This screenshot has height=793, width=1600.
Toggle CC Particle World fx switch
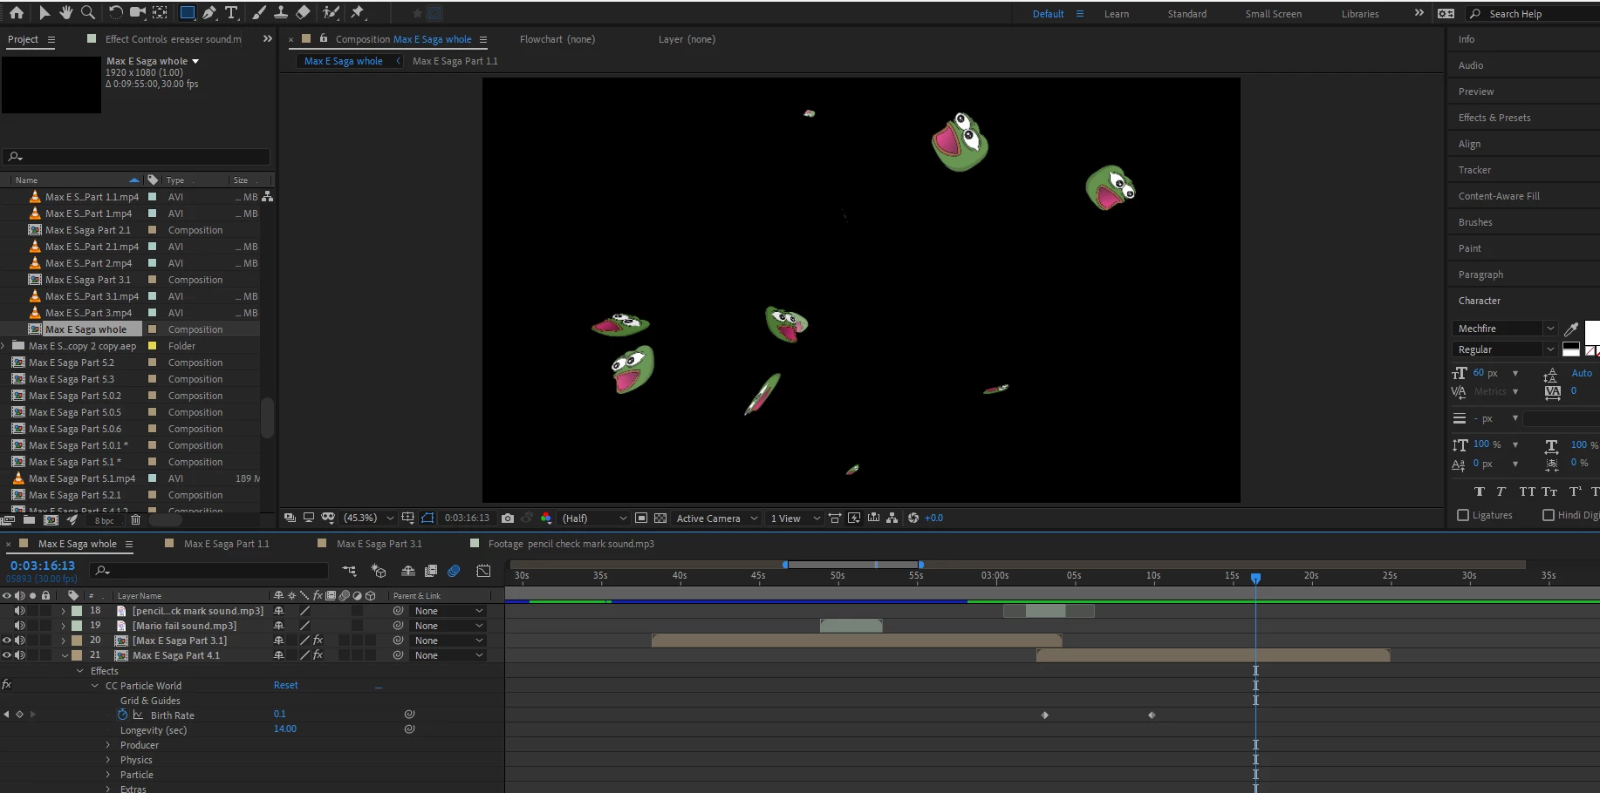(x=7, y=685)
